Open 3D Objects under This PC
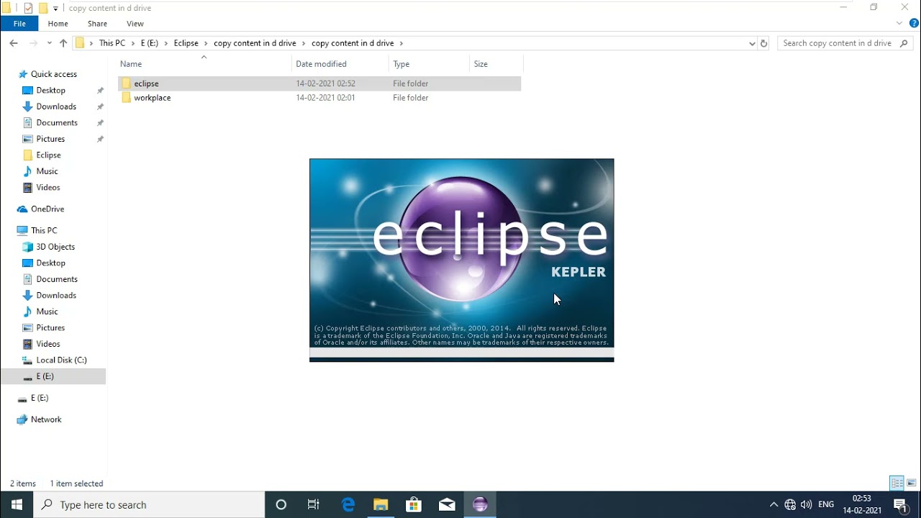 pyautogui.click(x=55, y=247)
